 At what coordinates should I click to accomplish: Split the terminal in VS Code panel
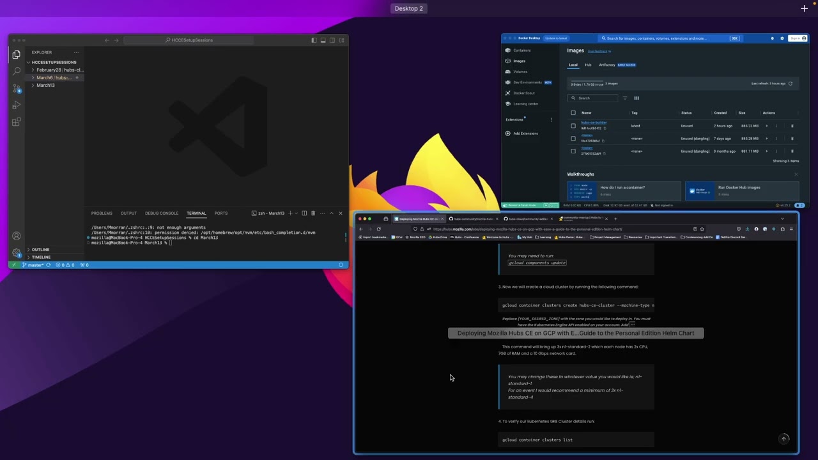pyautogui.click(x=304, y=213)
